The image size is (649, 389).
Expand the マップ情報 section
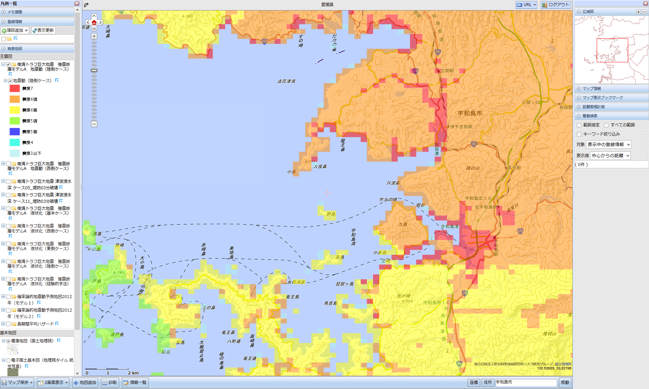(x=611, y=89)
